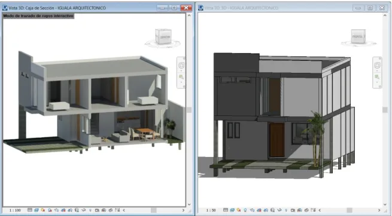Image resolution: width=392 pixels, height=216 pixels.
Task: Open the 1 : 50 view scale selector
Action: (x=211, y=210)
